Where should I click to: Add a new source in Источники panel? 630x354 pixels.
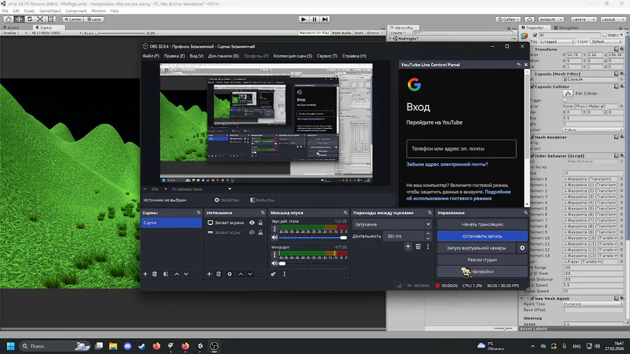(x=209, y=274)
